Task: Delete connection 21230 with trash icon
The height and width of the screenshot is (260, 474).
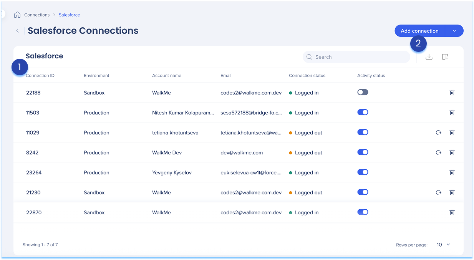Action: click(x=452, y=192)
